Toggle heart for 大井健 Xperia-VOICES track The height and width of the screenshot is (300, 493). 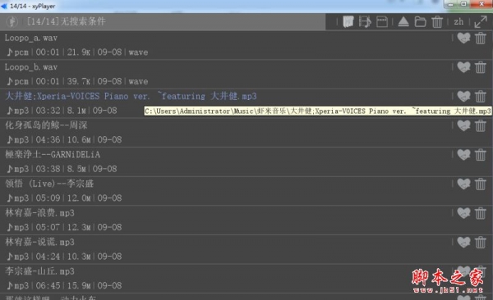coord(463,96)
